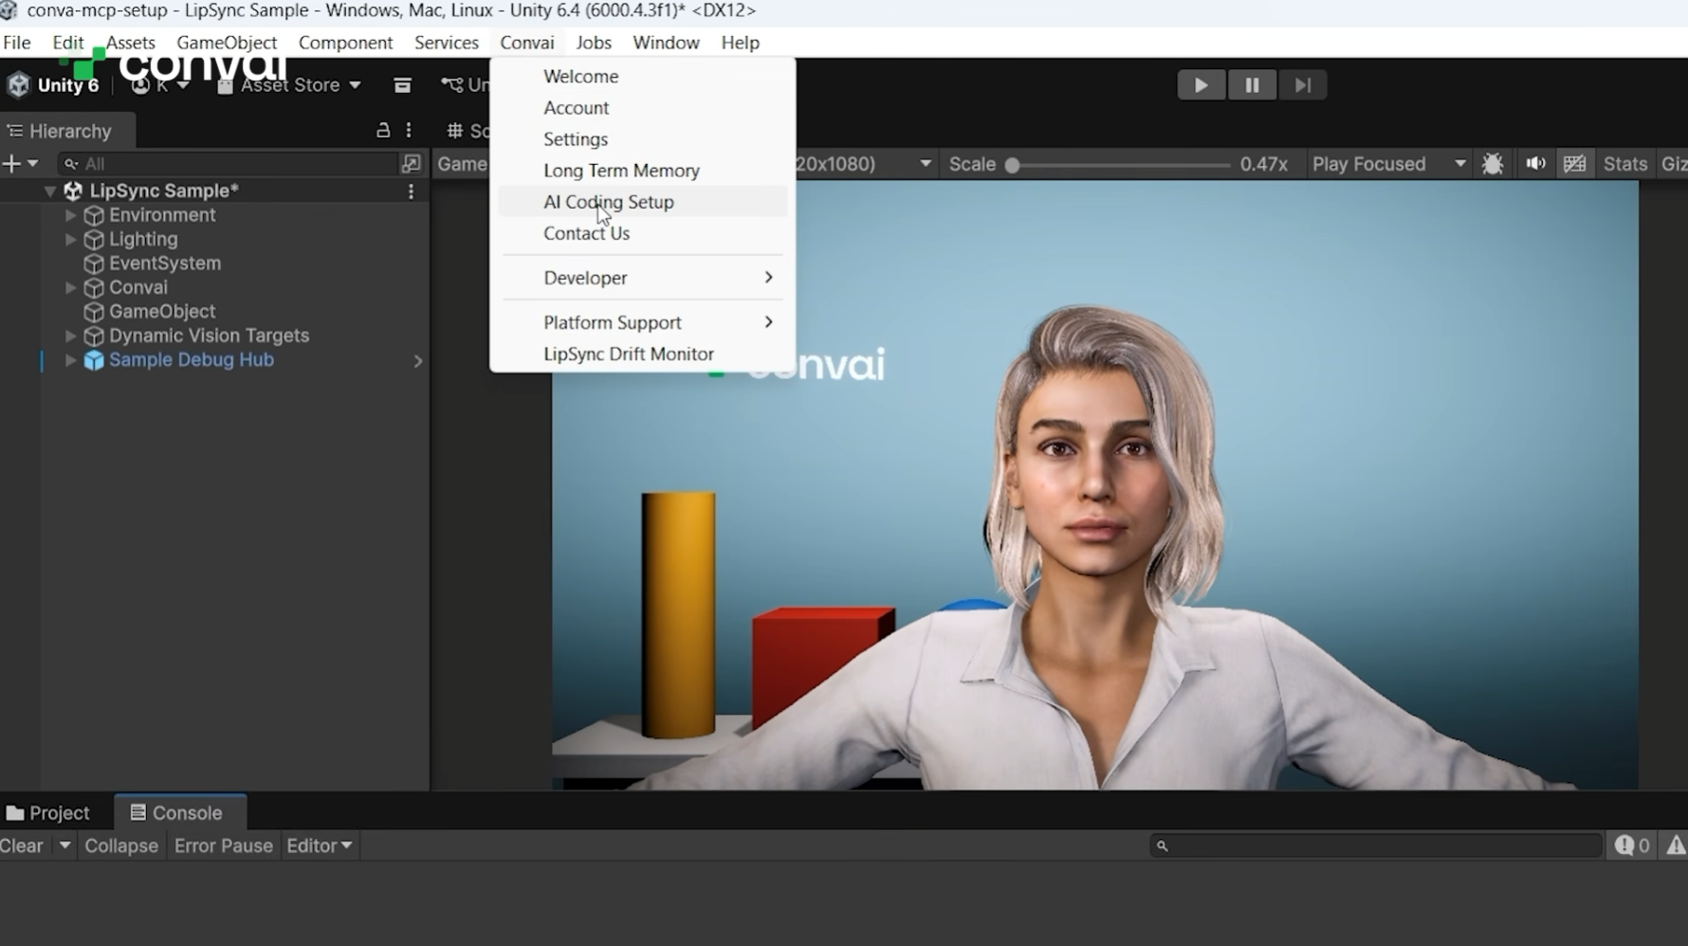The image size is (1688, 946).
Task: Expand the Dynamic Vision Targets object
Action: [x=70, y=337]
